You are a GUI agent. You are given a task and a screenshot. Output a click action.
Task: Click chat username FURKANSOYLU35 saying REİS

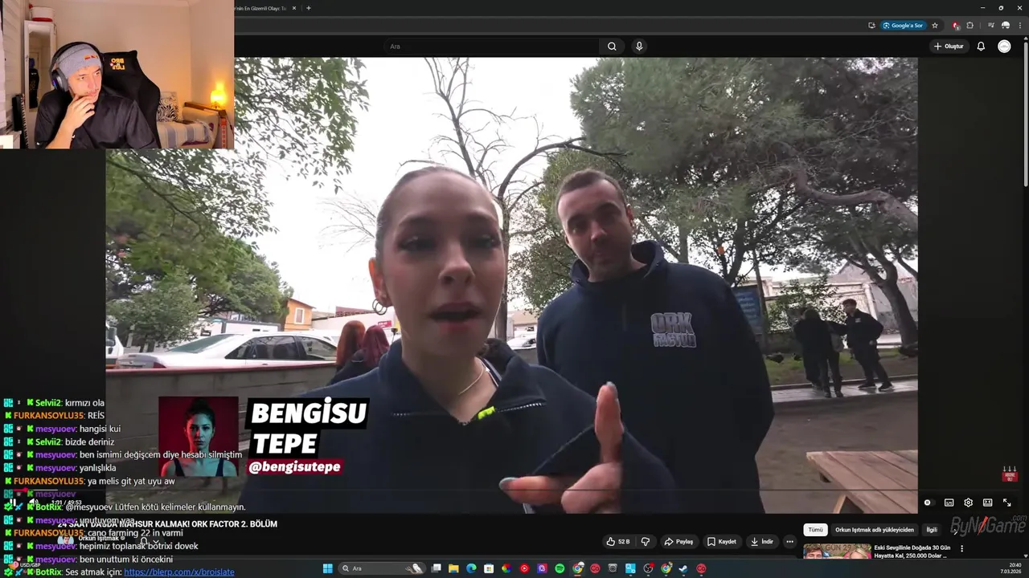coord(48,415)
